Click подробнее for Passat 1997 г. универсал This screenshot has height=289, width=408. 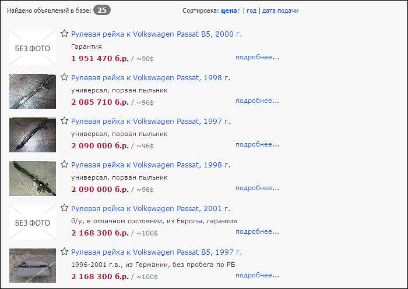(x=257, y=144)
